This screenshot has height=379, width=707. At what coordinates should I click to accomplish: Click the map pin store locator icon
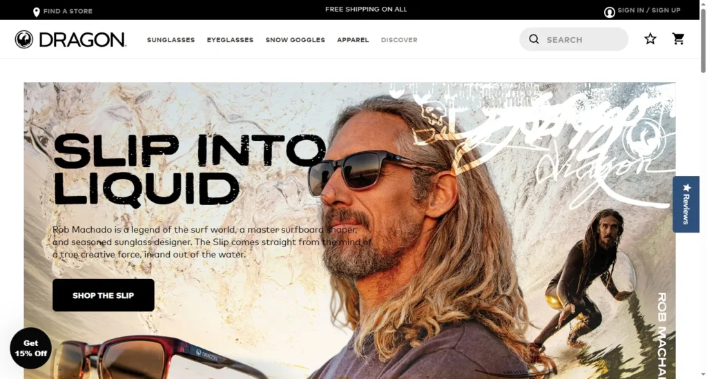pos(37,12)
